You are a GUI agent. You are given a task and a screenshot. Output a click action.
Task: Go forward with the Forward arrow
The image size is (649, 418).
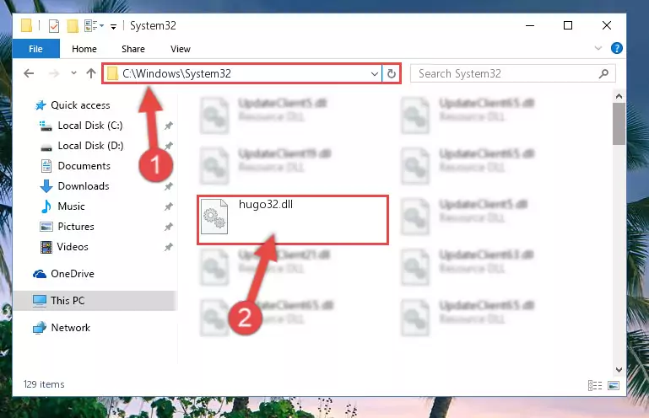pyautogui.click(x=54, y=73)
